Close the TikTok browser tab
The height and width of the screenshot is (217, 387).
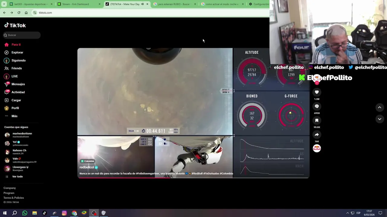click(147, 4)
